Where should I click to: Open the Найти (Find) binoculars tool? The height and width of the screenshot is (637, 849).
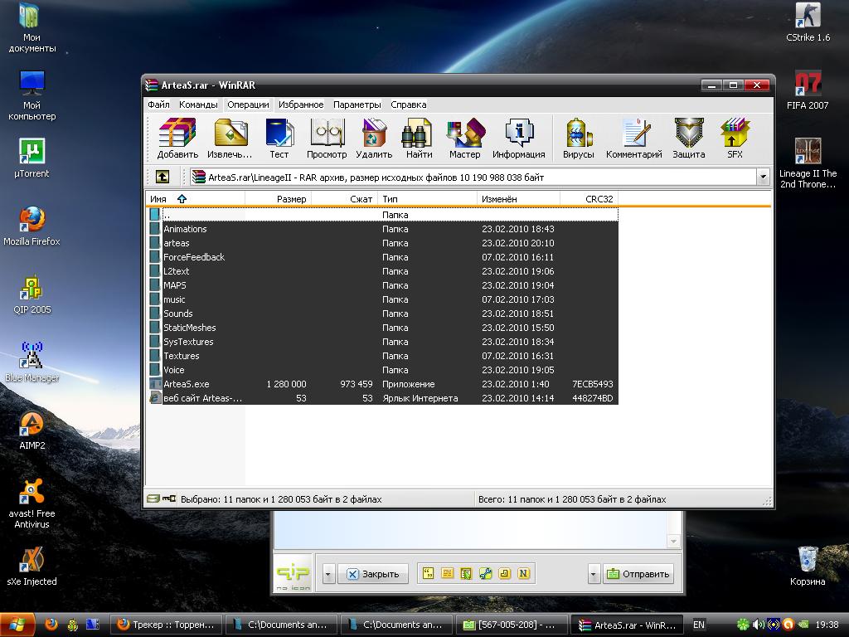[419, 139]
